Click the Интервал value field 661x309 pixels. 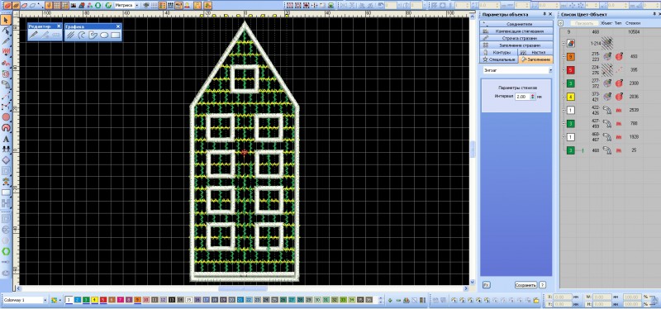pos(522,97)
